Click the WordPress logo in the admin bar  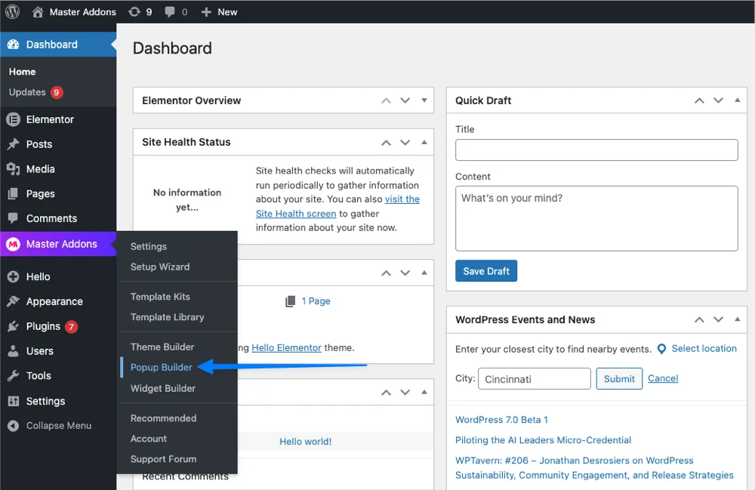pos(11,11)
